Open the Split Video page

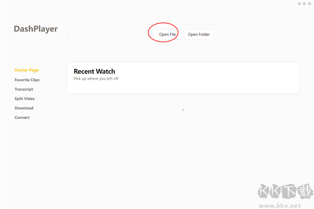point(25,98)
